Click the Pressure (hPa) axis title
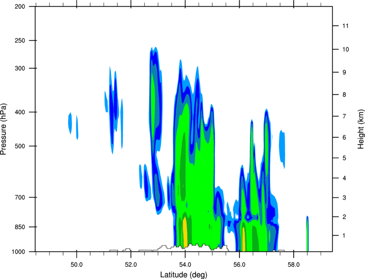The image size is (365, 279). (3, 129)
